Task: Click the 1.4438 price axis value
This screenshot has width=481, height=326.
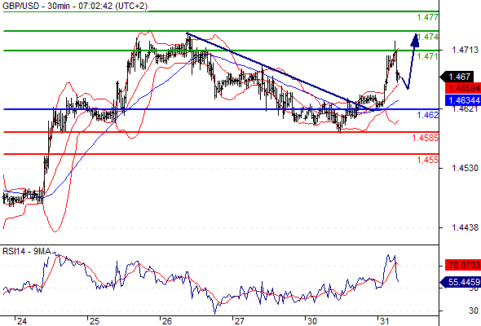Action: (465, 227)
